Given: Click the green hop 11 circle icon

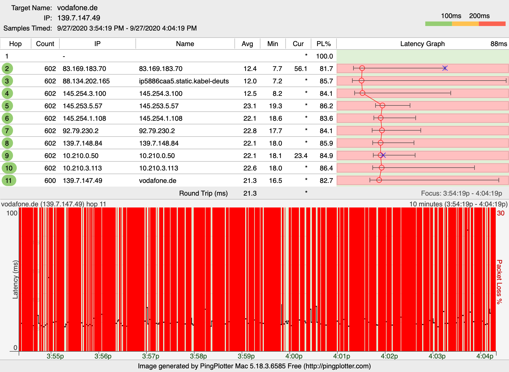Looking at the screenshot, I should [9, 180].
